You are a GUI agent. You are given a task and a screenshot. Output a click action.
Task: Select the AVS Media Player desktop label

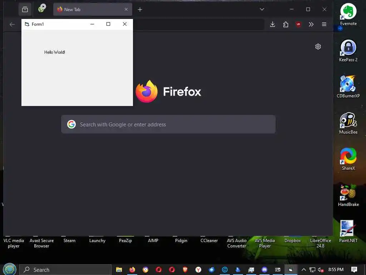pos(265,243)
